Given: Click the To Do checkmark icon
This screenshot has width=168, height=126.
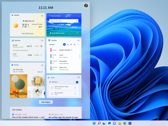Looking at the screenshot, I should pyautogui.click(x=49, y=78).
